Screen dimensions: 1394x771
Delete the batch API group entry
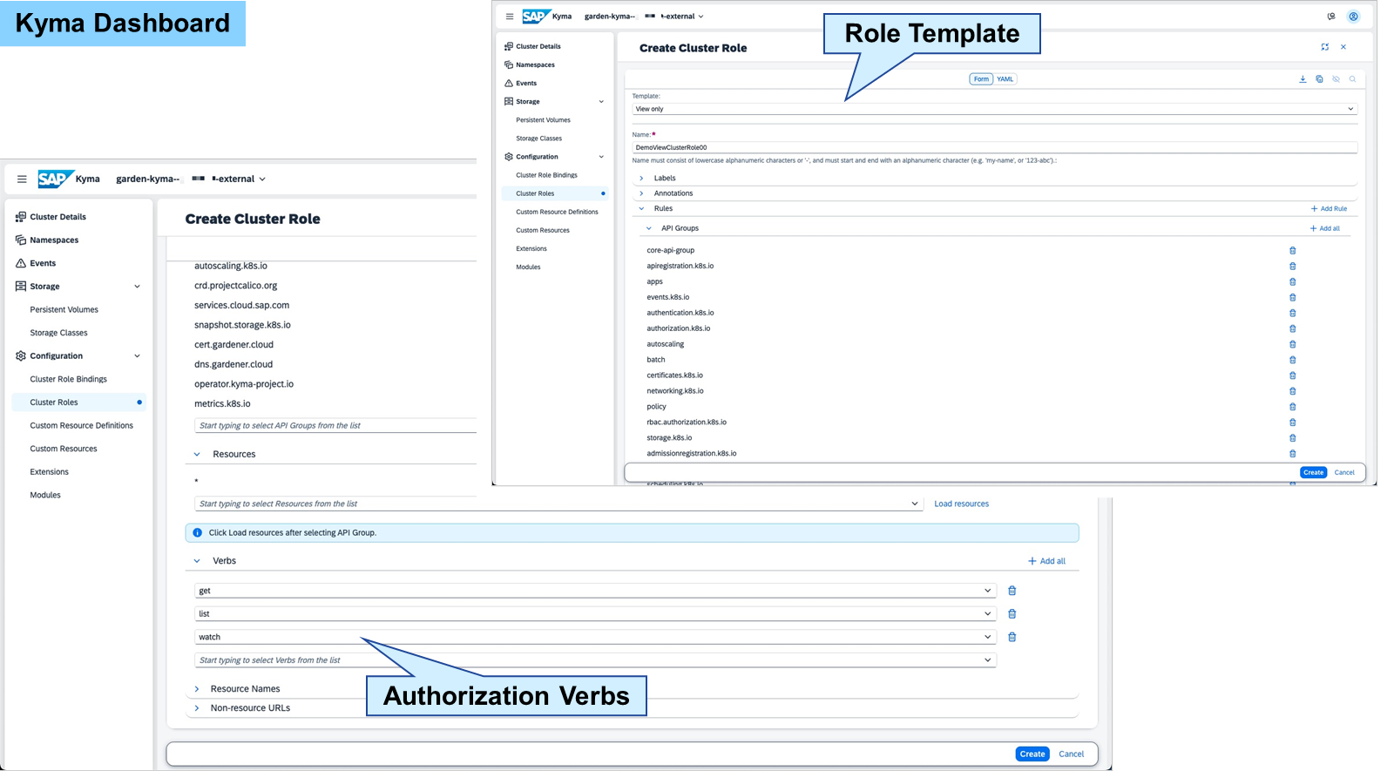coord(1293,360)
